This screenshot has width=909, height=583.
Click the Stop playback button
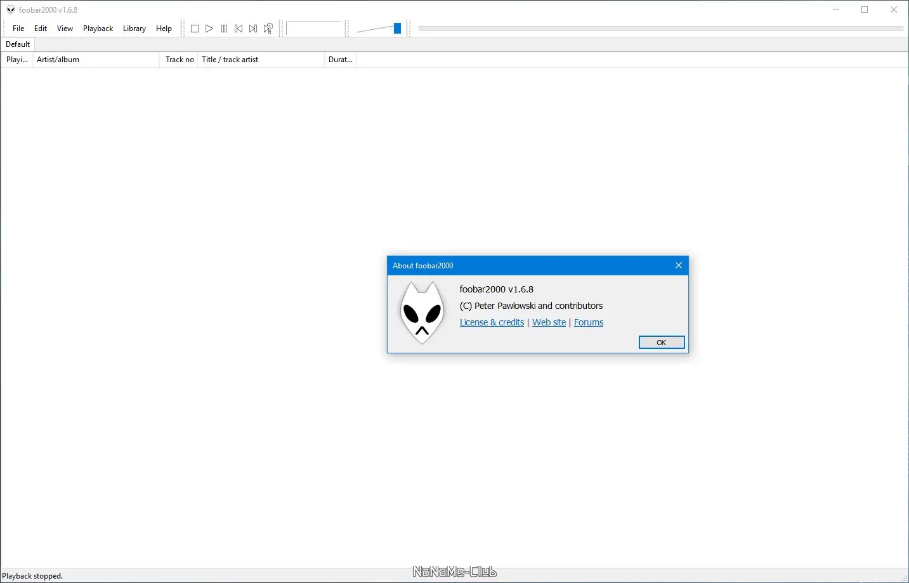coord(195,29)
